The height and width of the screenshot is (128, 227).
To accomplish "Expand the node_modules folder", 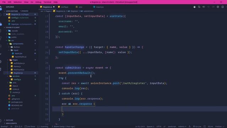I will click(x=18, y=34).
